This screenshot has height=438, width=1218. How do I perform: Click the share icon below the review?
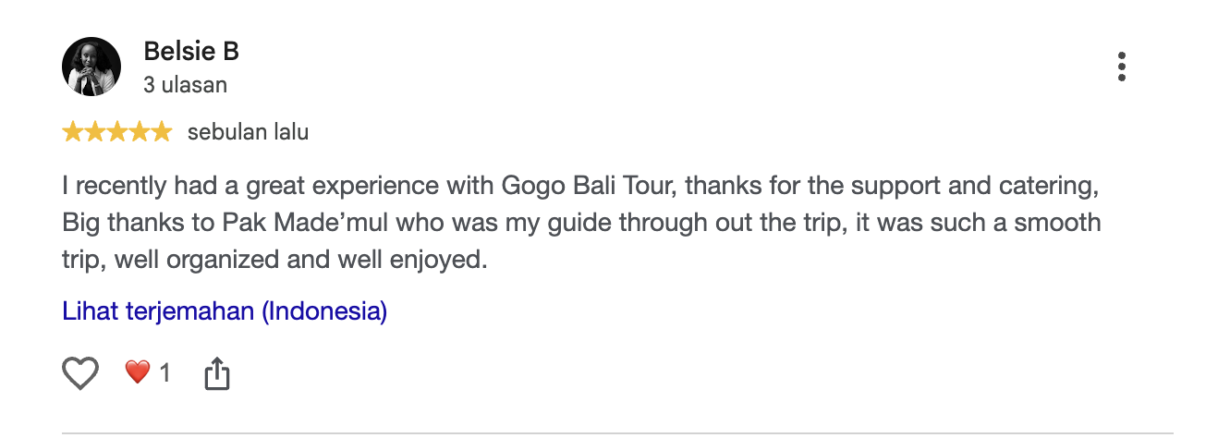(216, 373)
